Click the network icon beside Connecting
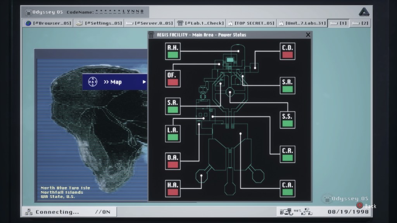The image size is (397, 223). coord(29,212)
